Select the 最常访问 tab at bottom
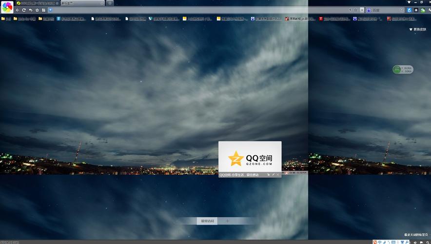Image resolution: width=431 pixels, height=244 pixels. (207, 221)
